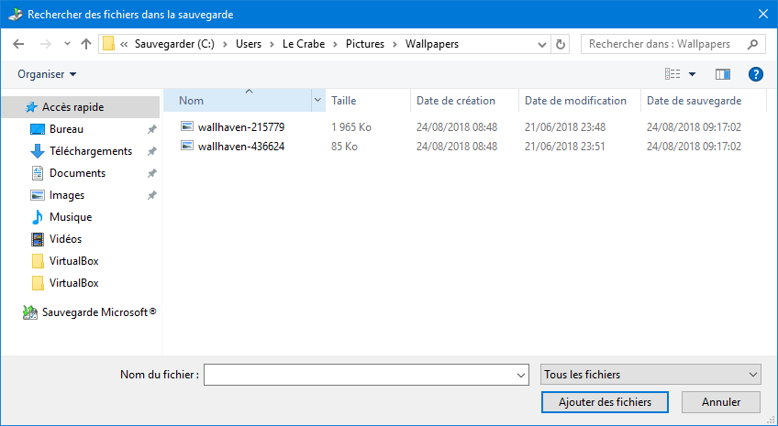Sort by Date de modification column
Image resolution: width=778 pixels, height=426 pixels.
tap(580, 101)
